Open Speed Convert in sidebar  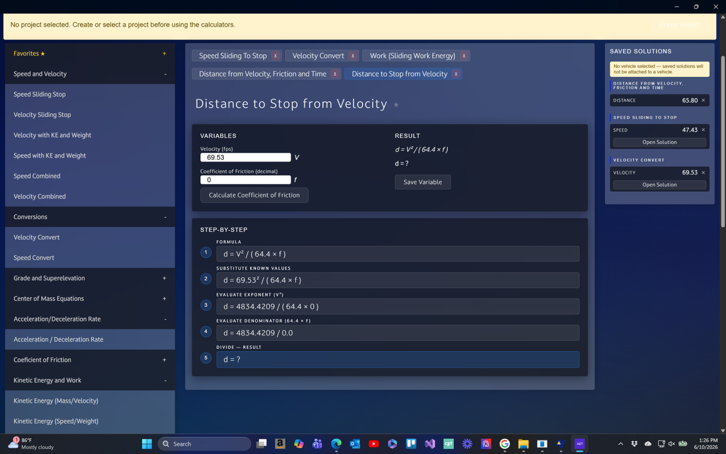click(90, 258)
